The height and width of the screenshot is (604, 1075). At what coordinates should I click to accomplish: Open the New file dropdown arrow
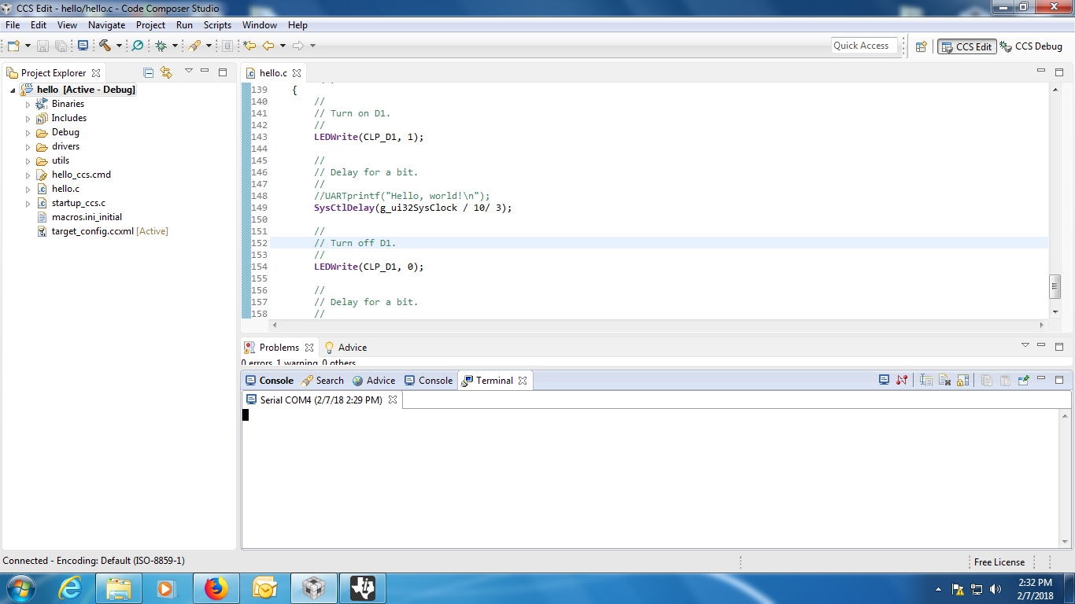pos(28,46)
